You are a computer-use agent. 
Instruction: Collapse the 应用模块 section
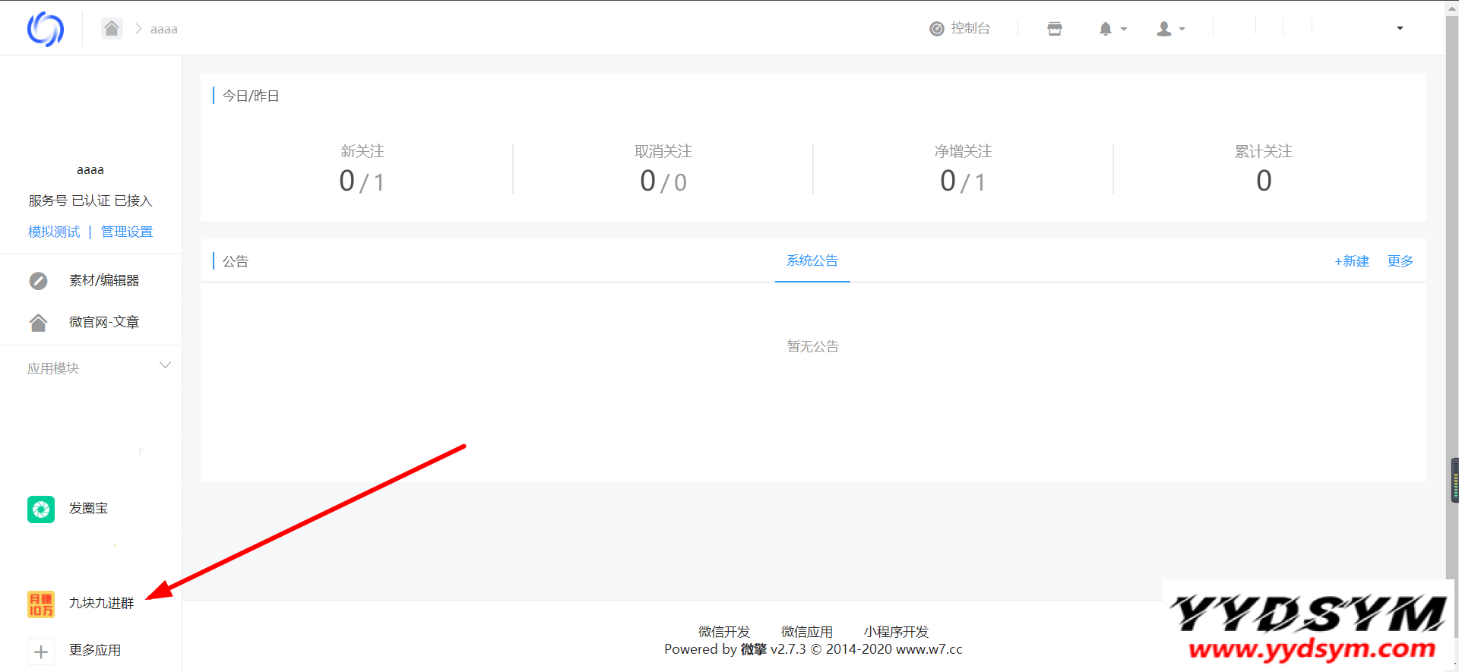(x=165, y=366)
